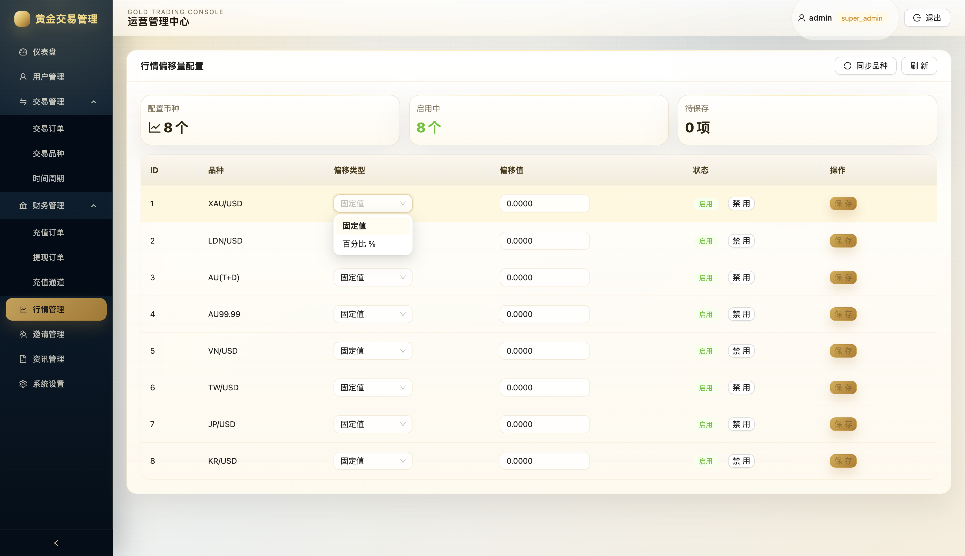The width and height of the screenshot is (965, 556).
Task: Disable XAU/USD with its 禁用 button
Action: click(741, 203)
